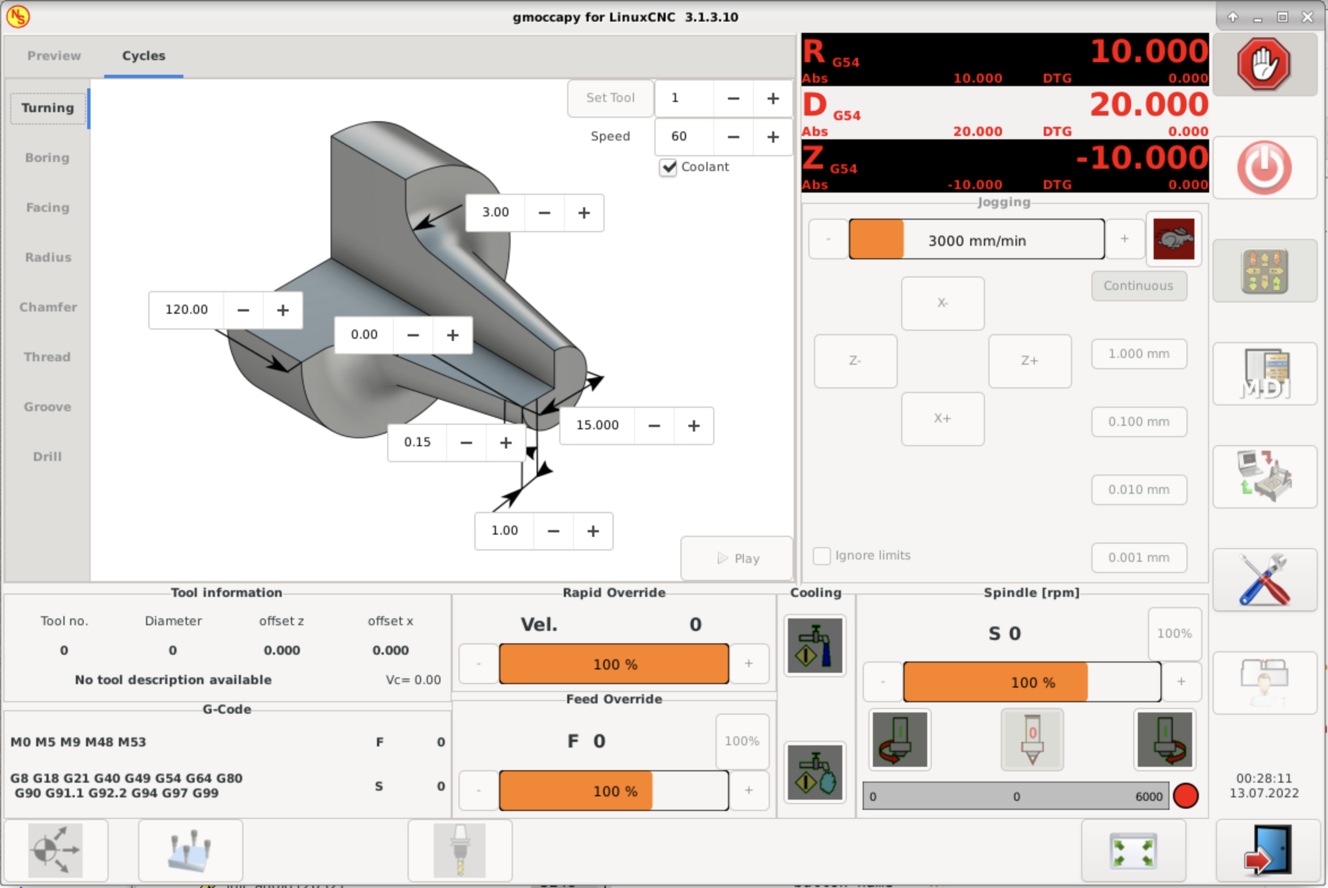Screen dimensions: 1328x888
Task: Reset feed override to 100%
Action: (x=742, y=741)
